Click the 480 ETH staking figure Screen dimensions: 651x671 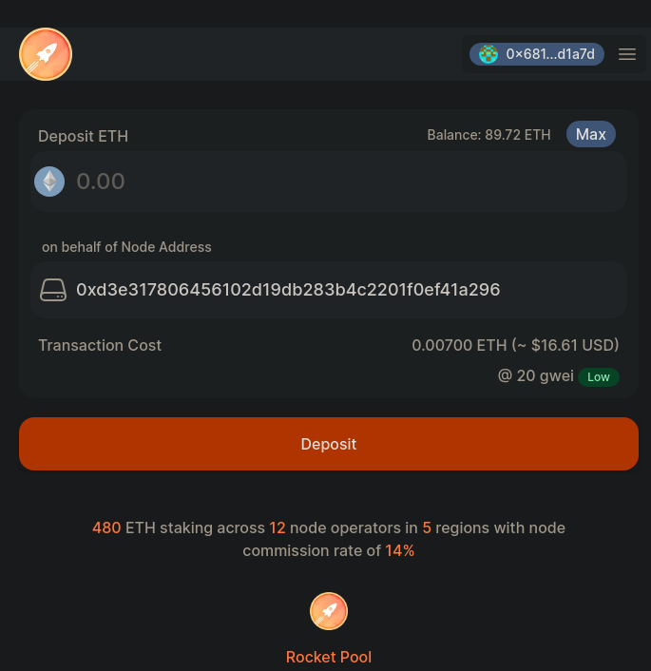pos(106,527)
